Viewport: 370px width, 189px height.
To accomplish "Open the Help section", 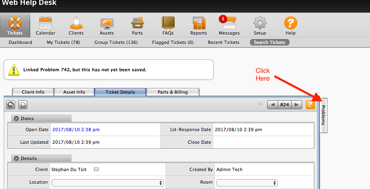I will pyautogui.click(x=290, y=25).
